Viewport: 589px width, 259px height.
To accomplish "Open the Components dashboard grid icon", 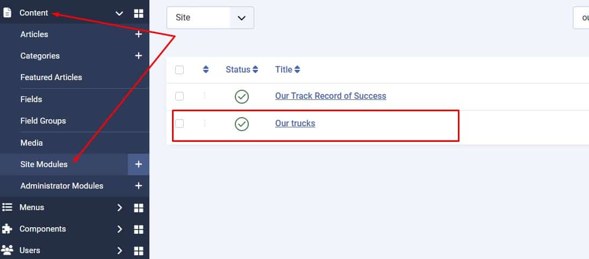I will (x=139, y=229).
